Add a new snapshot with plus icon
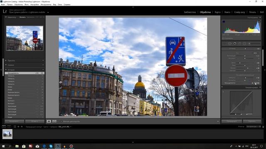The image size is (266, 149). (43, 65)
